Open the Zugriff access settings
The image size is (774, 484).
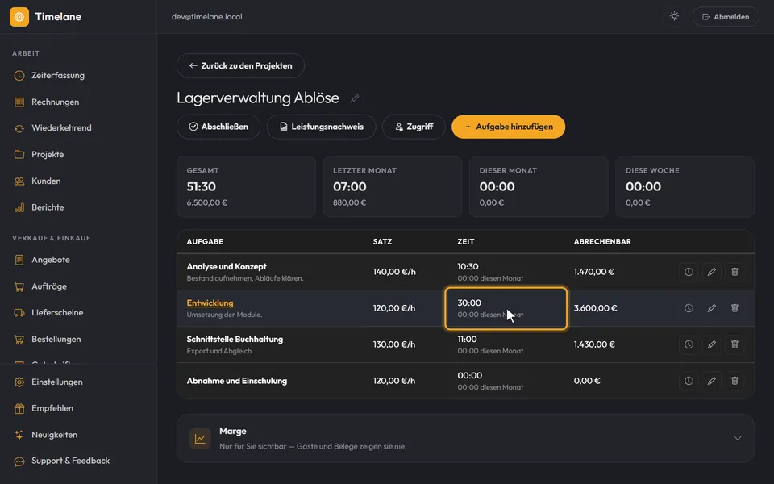[414, 127]
